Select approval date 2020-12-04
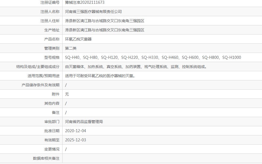The width and height of the screenshot is (262, 164). pyautogui.click(x=75, y=131)
